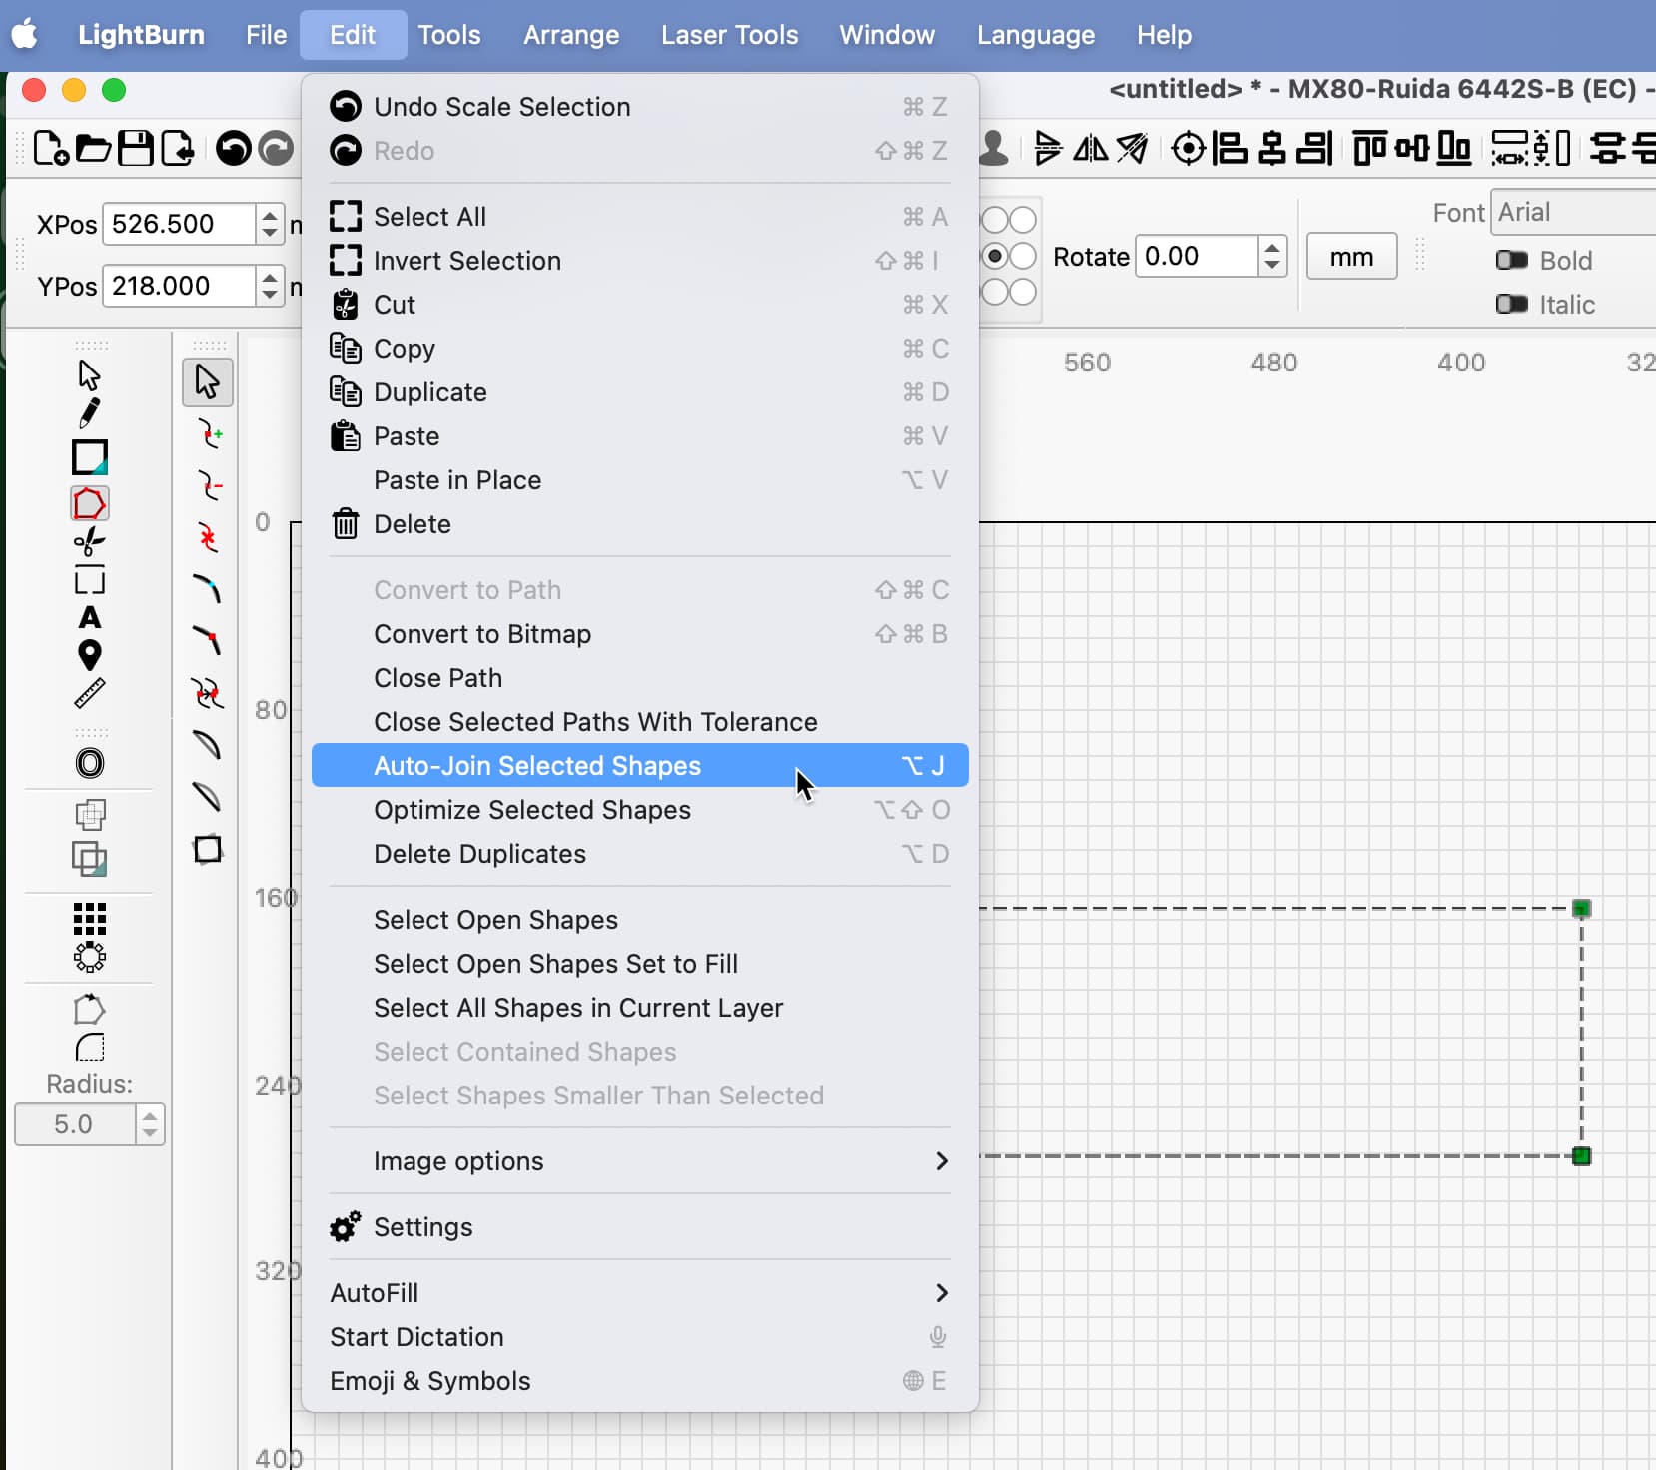Click the Grid Array dots icon
This screenshot has width=1656, height=1470.
point(90,918)
